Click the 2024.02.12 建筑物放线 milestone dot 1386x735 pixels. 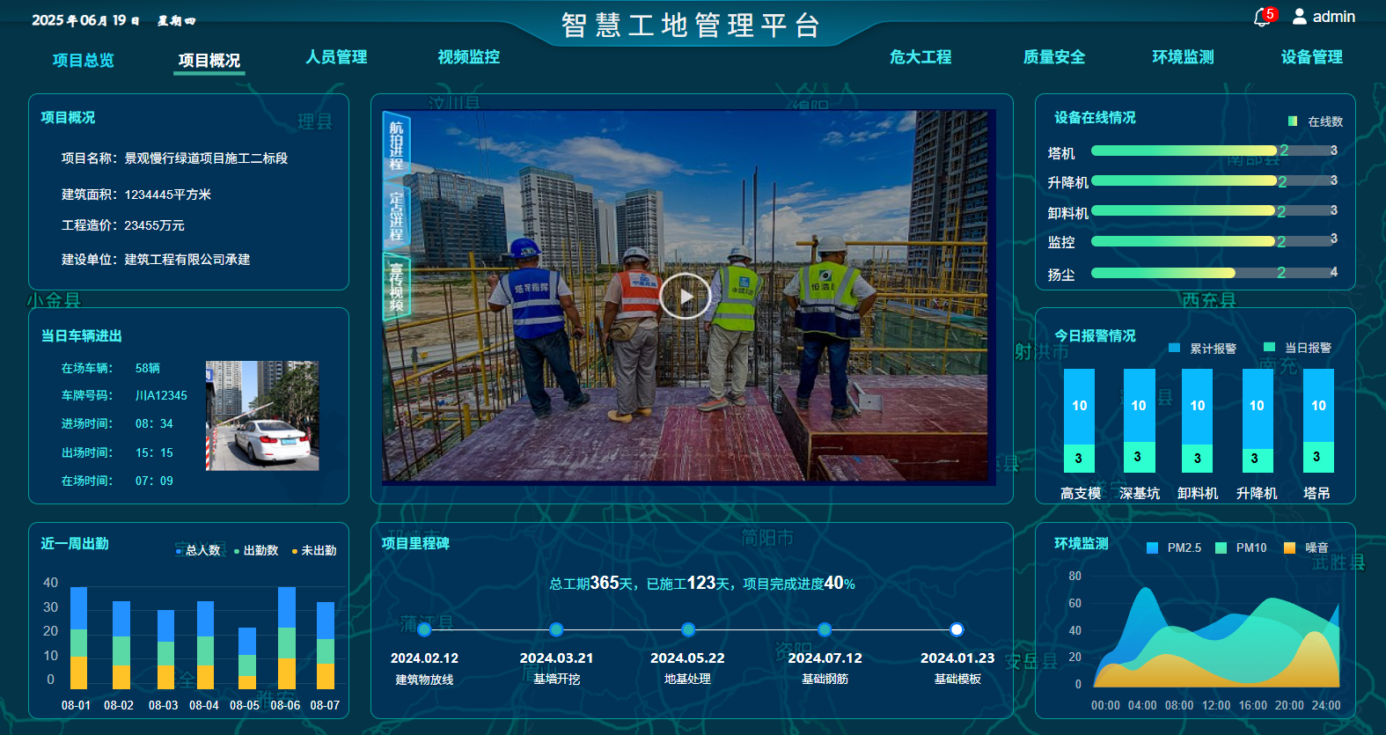(424, 629)
